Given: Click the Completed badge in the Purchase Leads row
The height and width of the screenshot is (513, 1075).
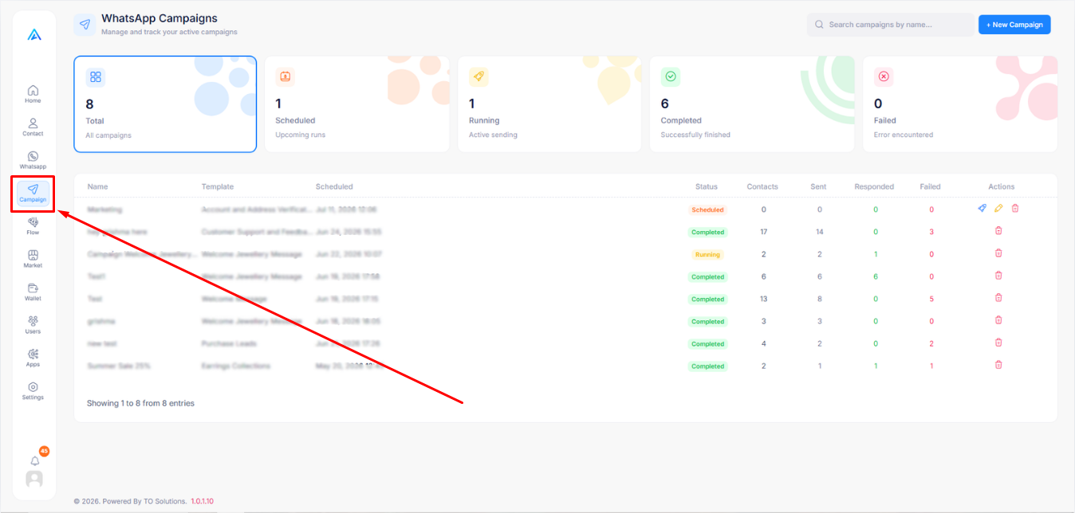Looking at the screenshot, I should 707,344.
